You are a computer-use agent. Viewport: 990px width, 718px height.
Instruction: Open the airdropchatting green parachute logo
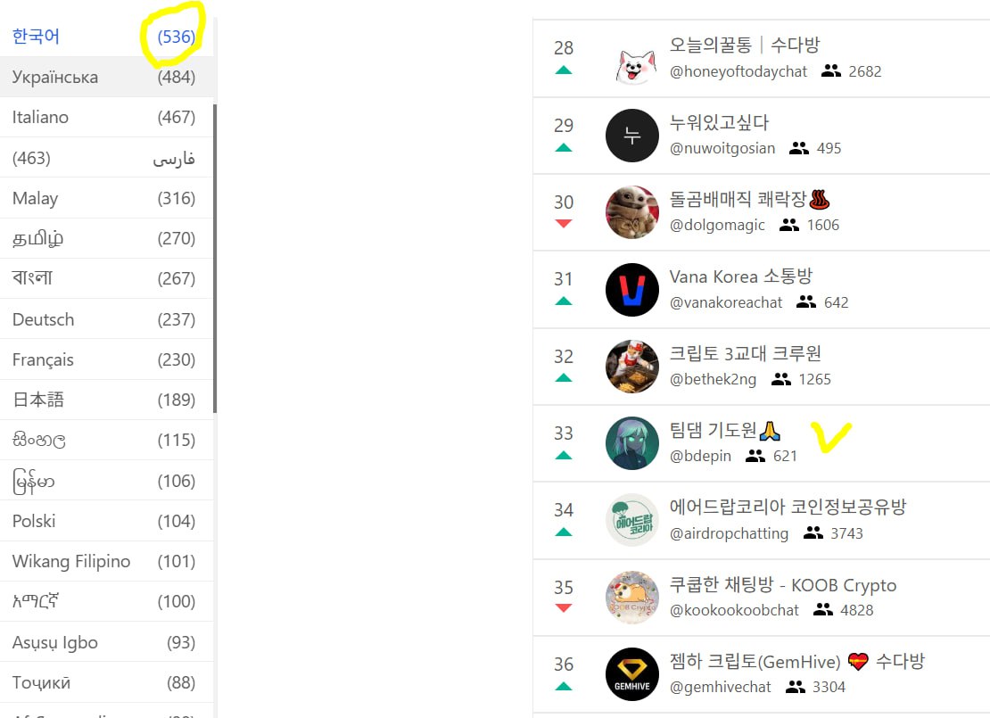click(x=632, y=520)
